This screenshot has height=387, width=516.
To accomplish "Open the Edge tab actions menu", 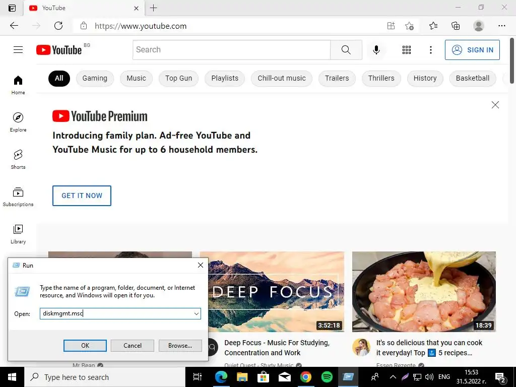I will (x=12, y=8).
